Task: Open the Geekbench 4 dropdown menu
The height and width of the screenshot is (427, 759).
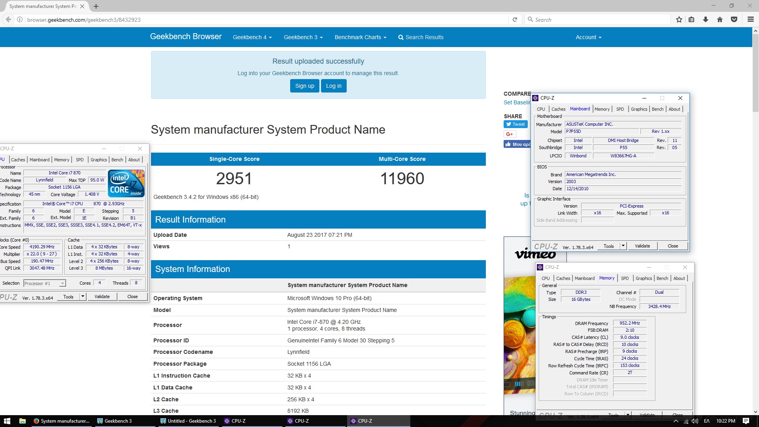Action: coord(252,37)
